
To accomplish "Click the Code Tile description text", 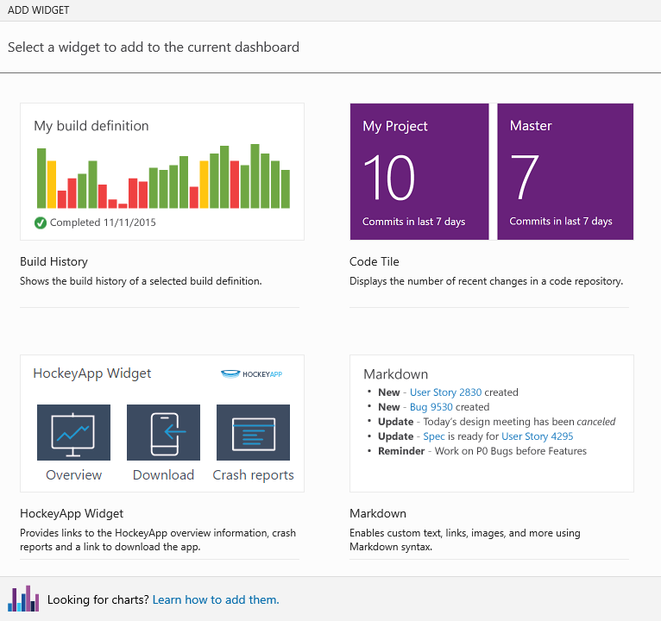I will click(486, 281).
